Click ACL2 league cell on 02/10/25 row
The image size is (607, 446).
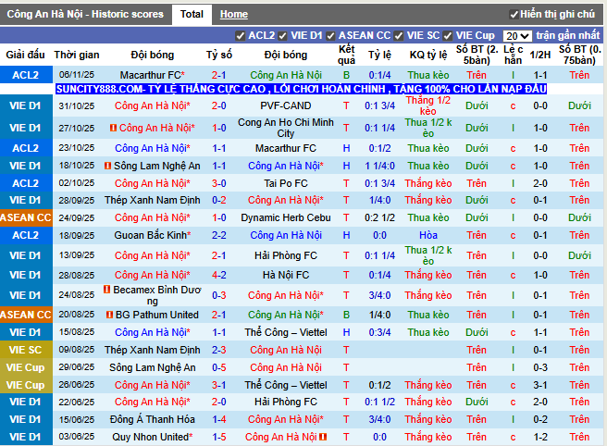point(26,183)
